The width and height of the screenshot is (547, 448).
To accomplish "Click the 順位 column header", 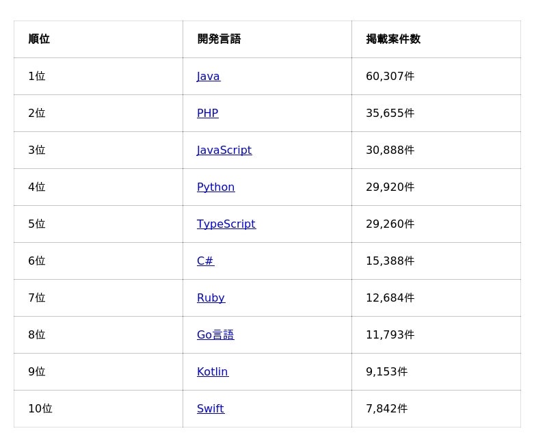I will pos(39,40).
